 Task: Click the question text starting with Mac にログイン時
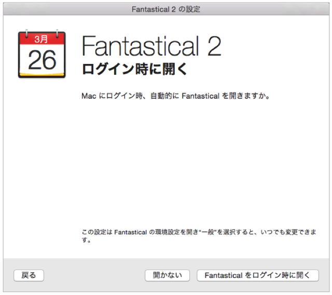[175, 97]
